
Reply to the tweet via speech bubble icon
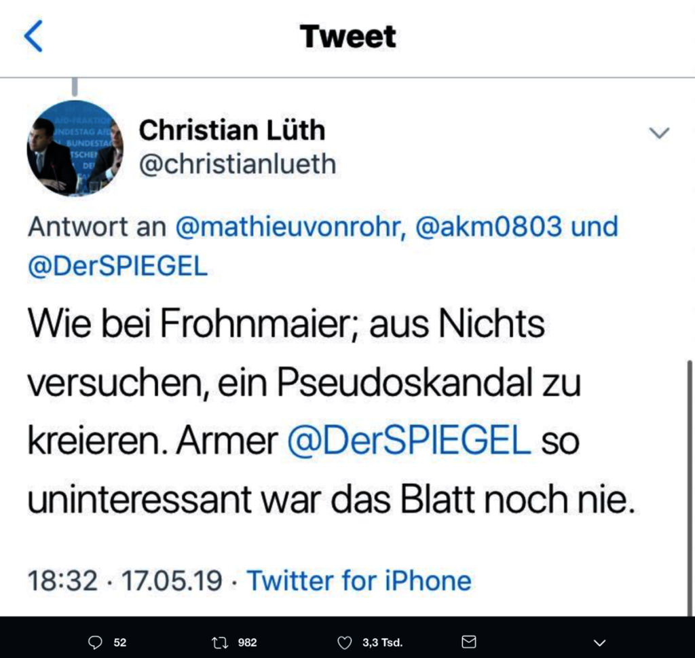[95, 642]
